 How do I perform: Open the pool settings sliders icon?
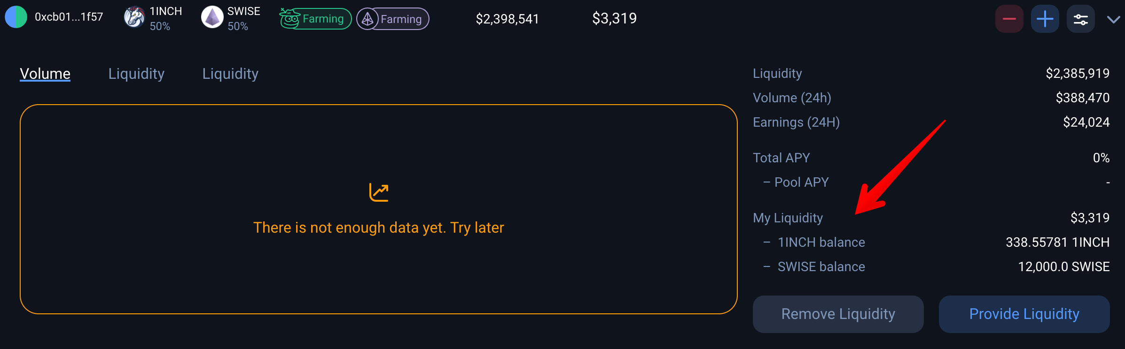[1080, 19]
